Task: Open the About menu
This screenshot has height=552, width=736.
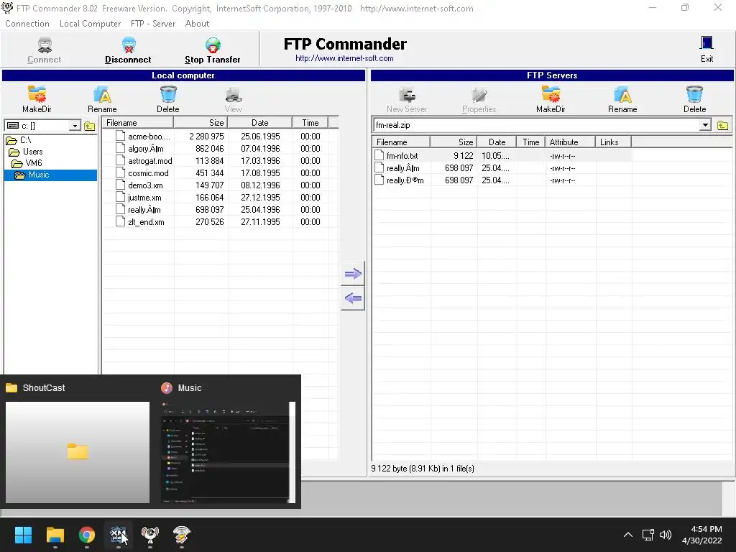Action: point(197,24)
